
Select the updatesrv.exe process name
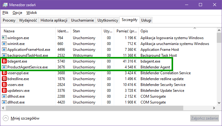18,91
